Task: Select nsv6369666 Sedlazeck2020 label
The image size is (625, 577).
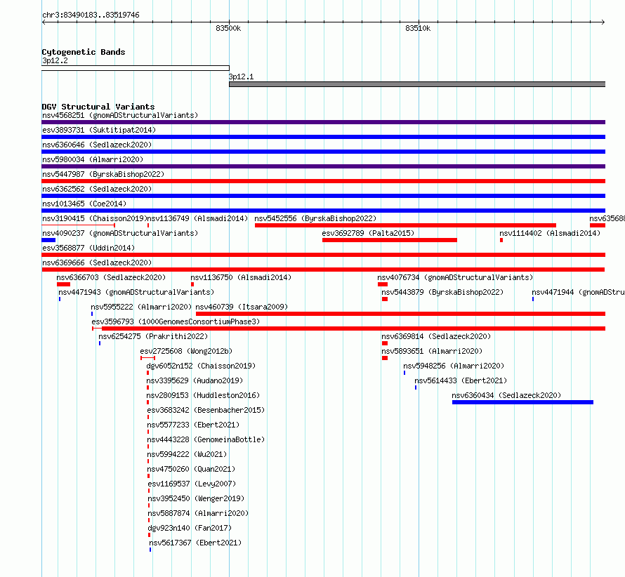Action: [97, 263]
